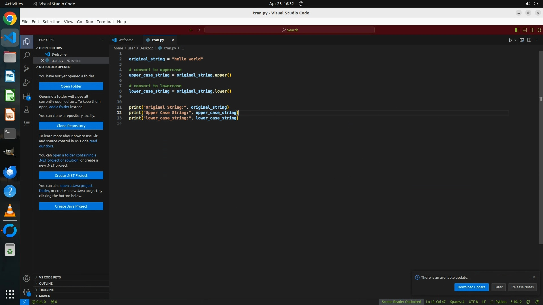The width and height of the screenshot is (543, 305).
Task: Open the Terminal menu
Action: tap(105, 22)
